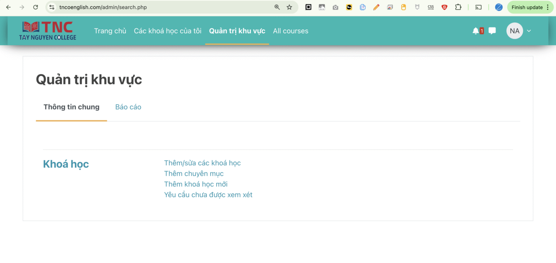Open the Thêm khoá học mới link
The image size is (556, 263).
tap(196, 184)
